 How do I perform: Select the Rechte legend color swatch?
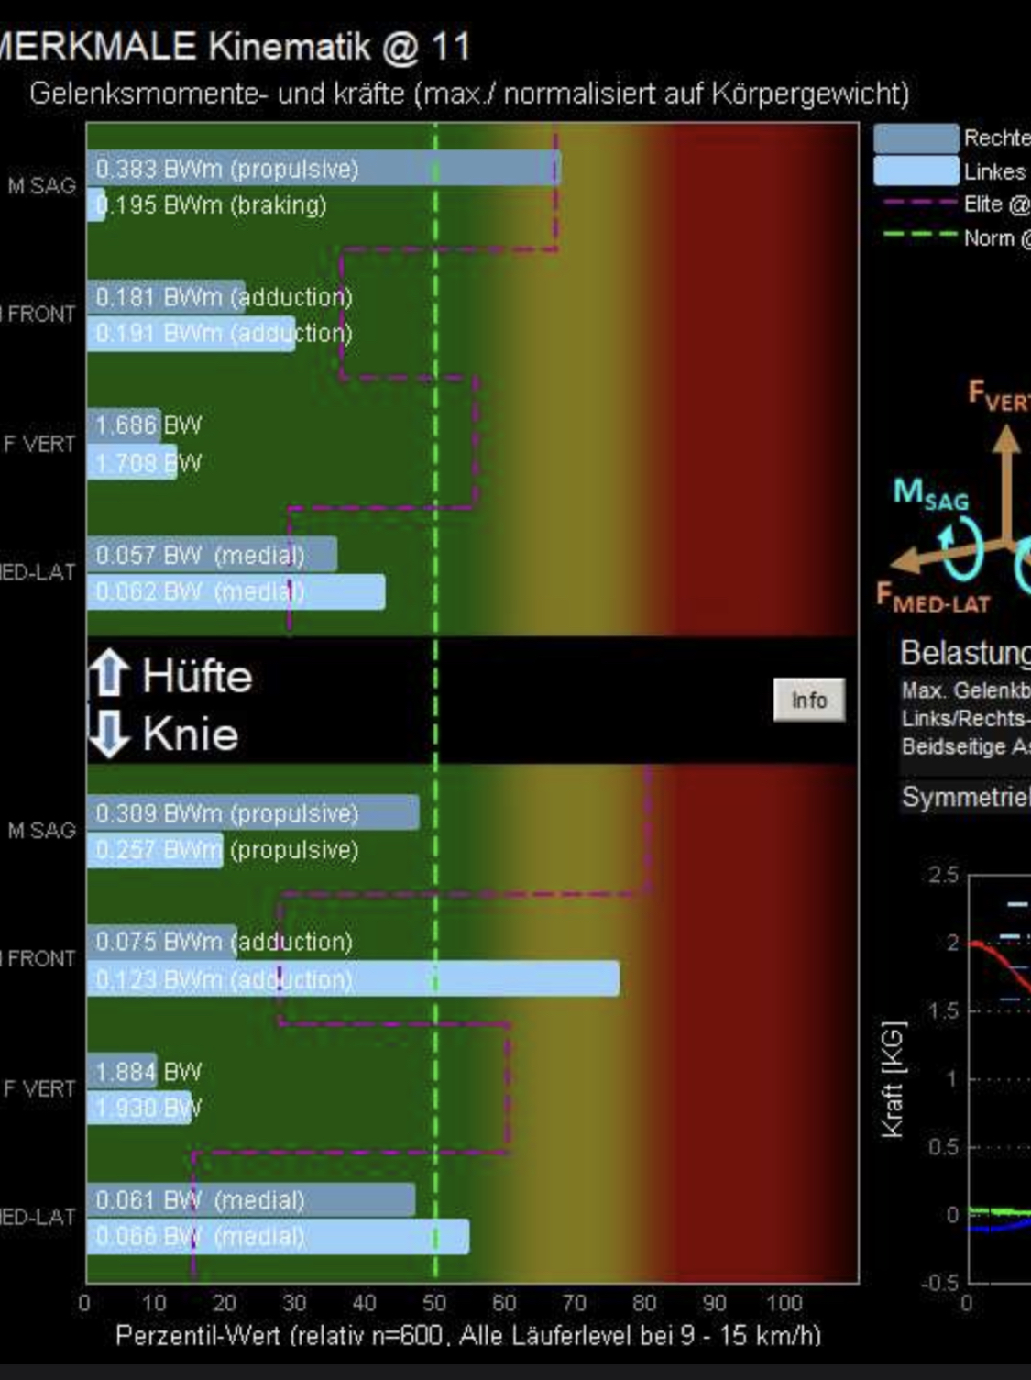click(916, 138)
